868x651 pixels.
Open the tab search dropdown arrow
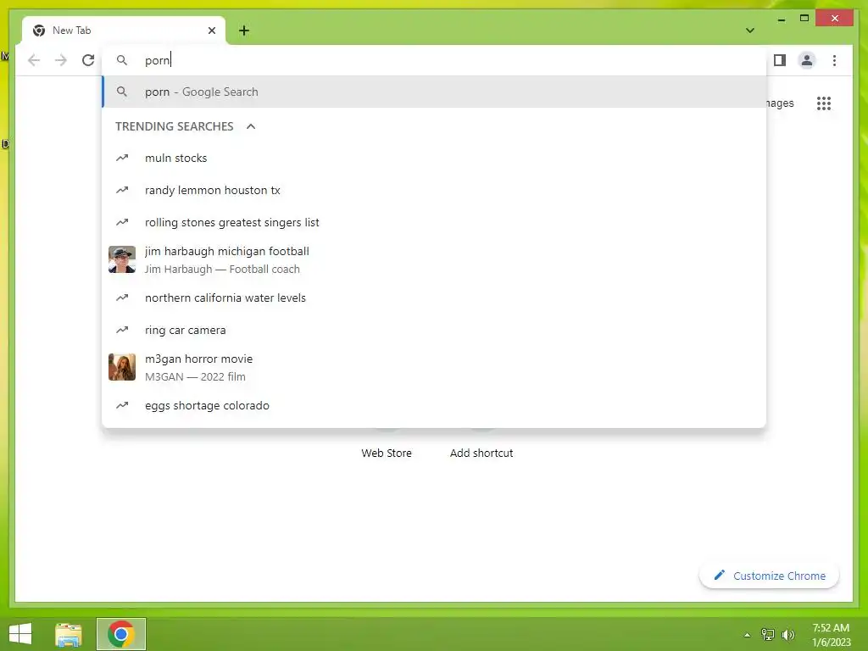[750, 31]
